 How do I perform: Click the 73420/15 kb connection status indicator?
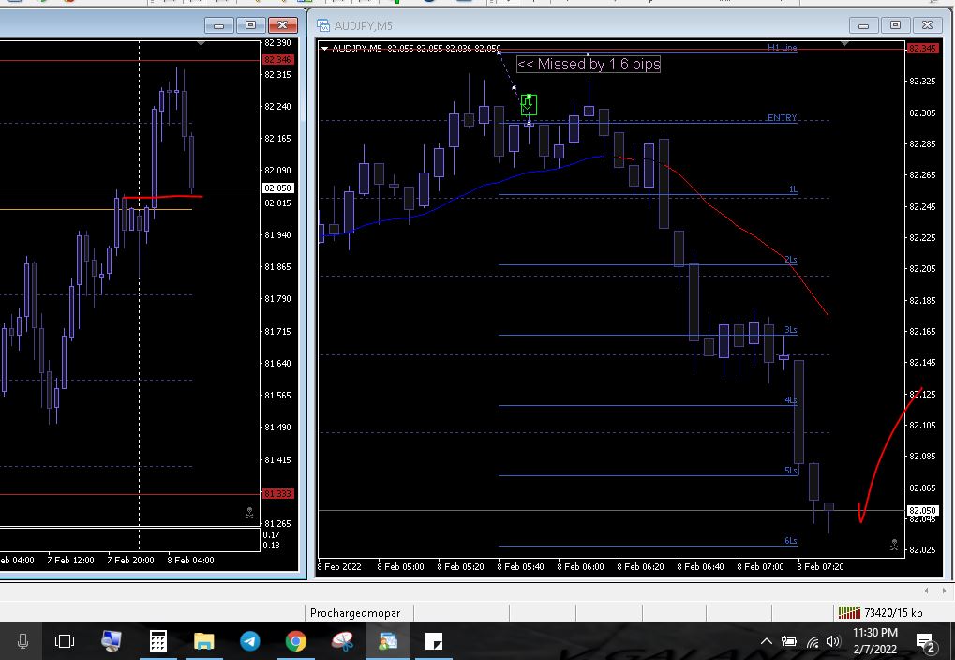[x=880, y=612]
